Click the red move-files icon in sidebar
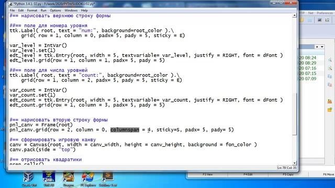 click(x=330, y=85)
